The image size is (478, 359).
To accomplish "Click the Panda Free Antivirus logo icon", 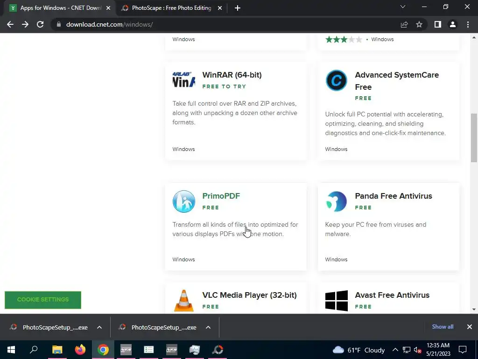I will 336,201.
